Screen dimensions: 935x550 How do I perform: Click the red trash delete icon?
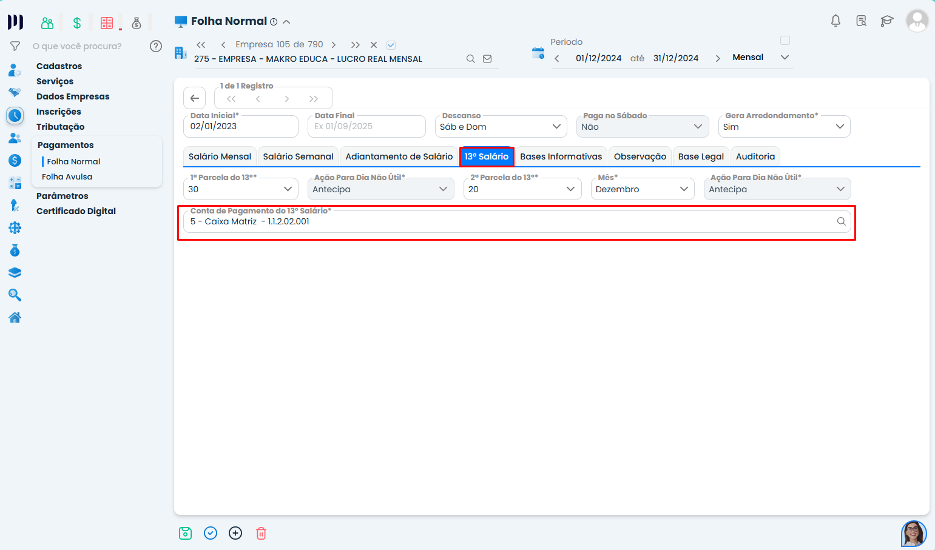click(261, 533)
